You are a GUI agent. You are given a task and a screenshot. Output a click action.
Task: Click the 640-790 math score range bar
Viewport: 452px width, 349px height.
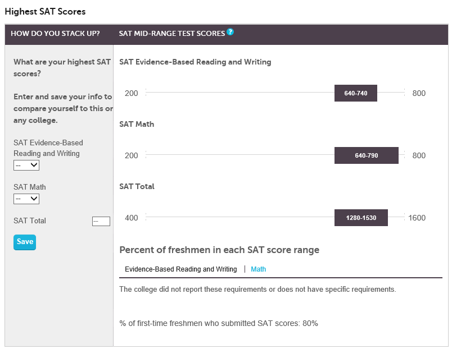[x=367, y=155]
